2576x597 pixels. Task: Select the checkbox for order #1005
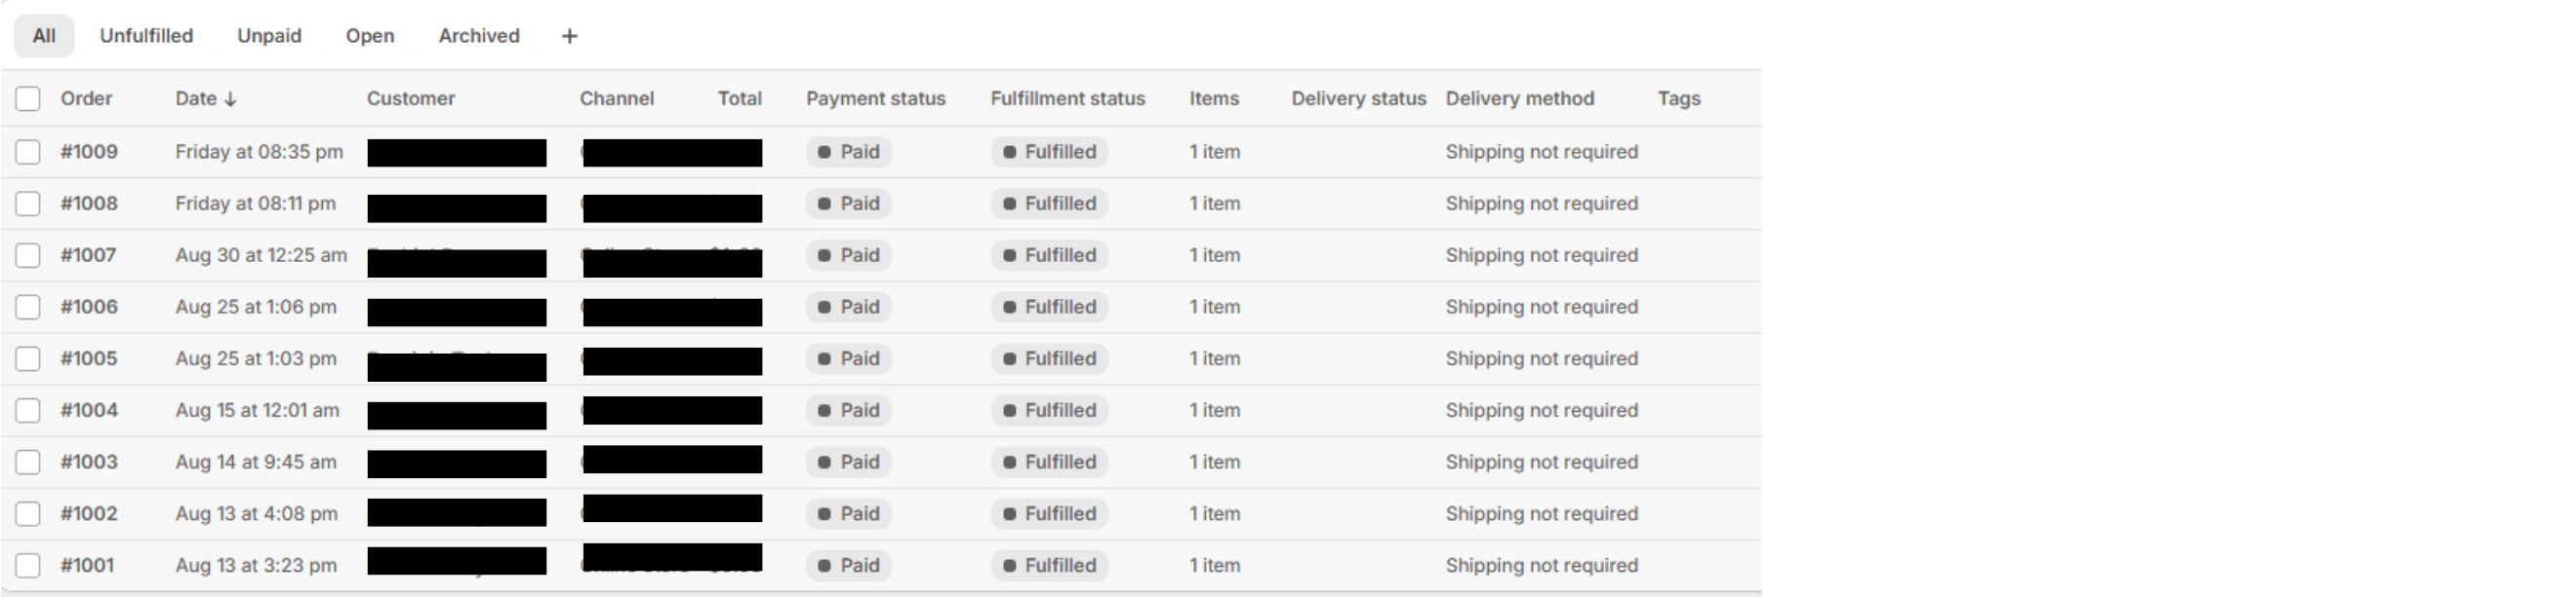(x=28, y=358)
